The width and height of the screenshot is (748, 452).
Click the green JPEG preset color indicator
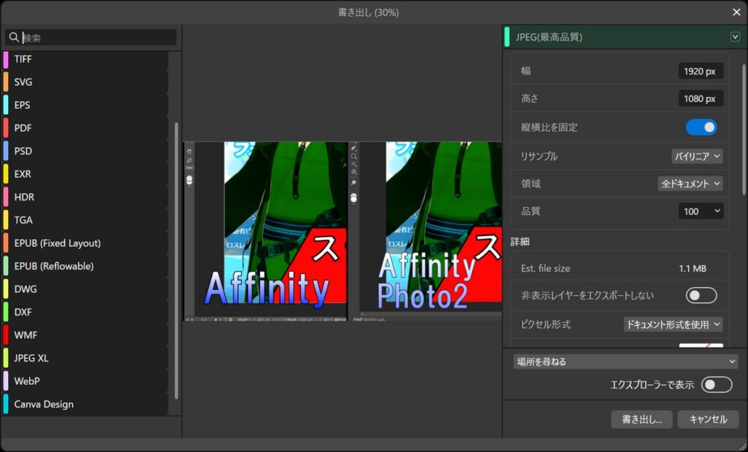tap(507, 37)
